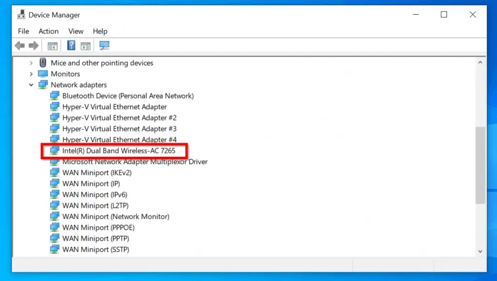
Task: Click the back navigation arrow in the toolbar
Action: [x=19, y=45]
